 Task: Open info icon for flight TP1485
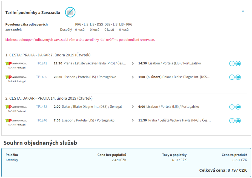pos(232,77)
